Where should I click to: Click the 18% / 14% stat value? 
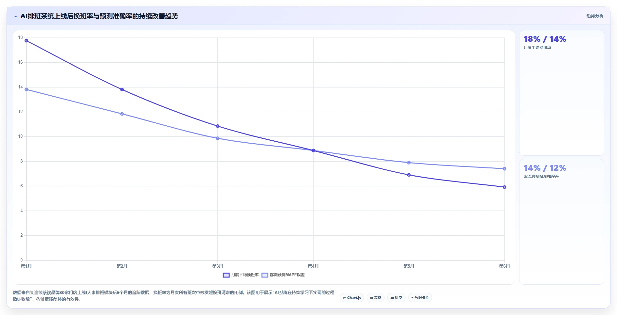[x=545, y=39]
